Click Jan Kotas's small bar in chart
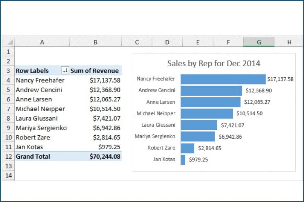 [183, 159]
